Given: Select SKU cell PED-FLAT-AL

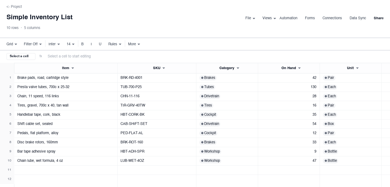Looking at the screenshot, I should point(157,133).
